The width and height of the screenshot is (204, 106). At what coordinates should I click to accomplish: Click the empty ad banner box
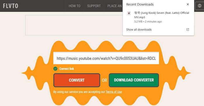click(74, 25)
